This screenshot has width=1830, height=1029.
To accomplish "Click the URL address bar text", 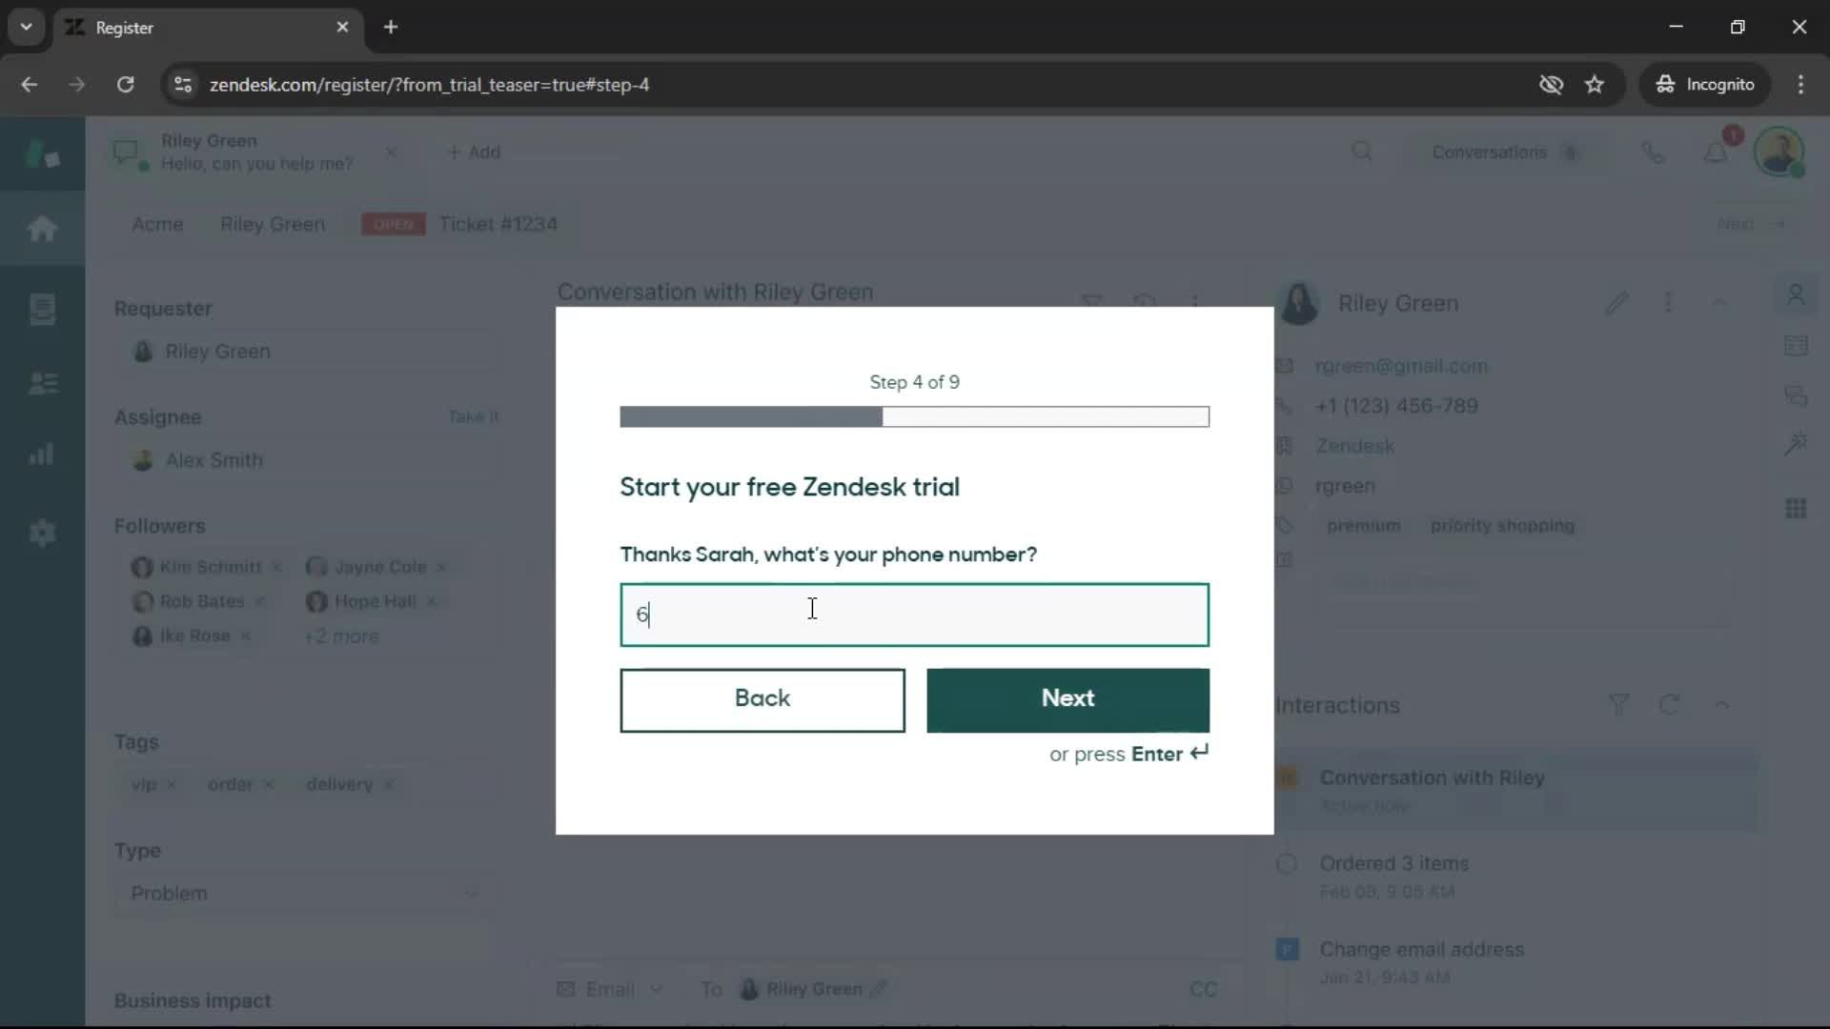I will (429, 85).
